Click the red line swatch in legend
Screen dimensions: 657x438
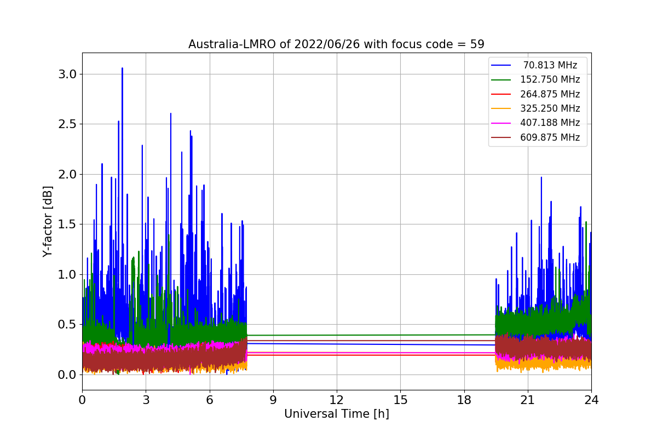pos(502,94)
